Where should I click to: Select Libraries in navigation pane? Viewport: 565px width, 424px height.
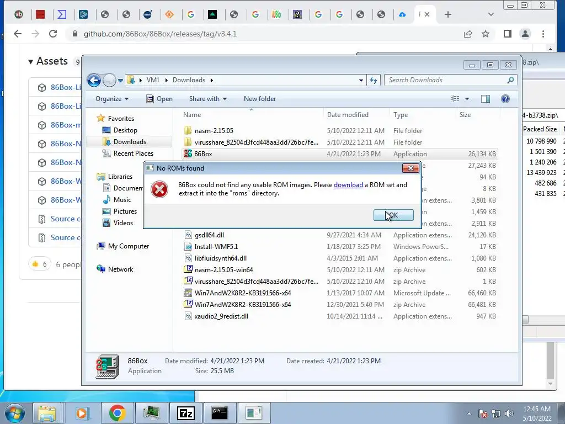pyautogui.click(x=120, y=176)
